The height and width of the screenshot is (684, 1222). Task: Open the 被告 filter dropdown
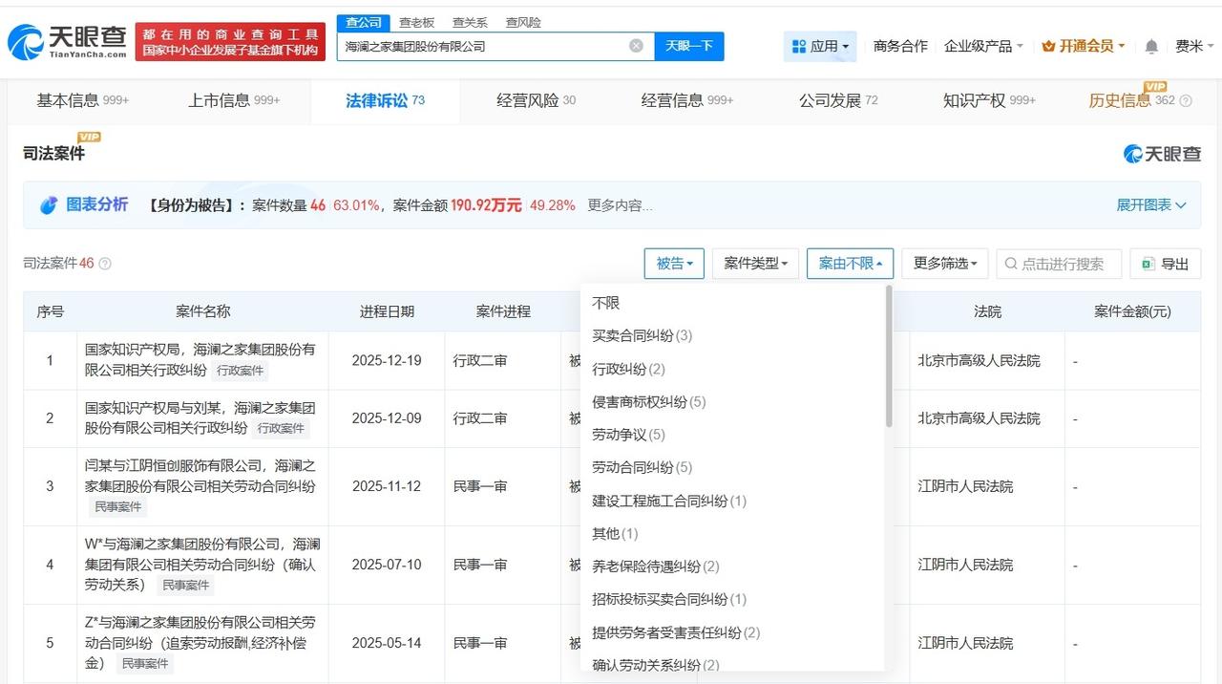pos(674,264)
